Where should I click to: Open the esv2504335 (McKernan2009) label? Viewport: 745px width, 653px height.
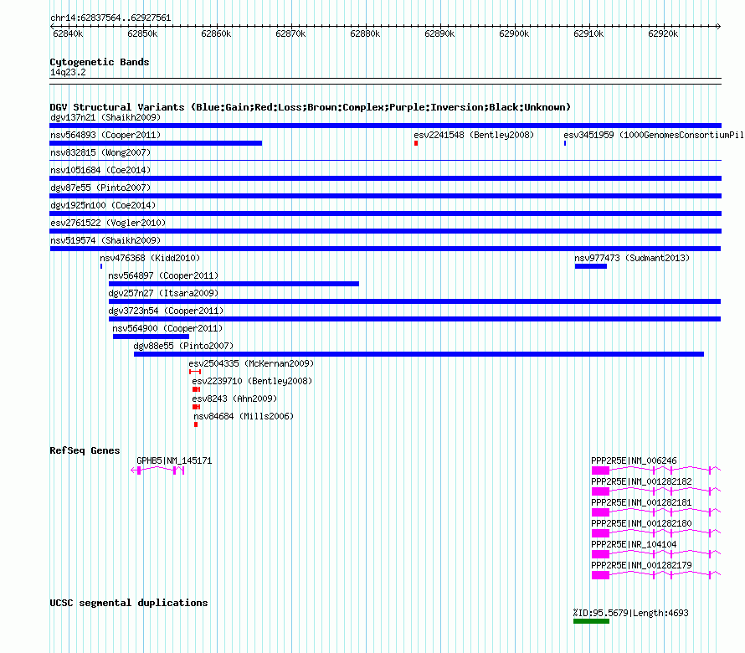click(251, 363)
